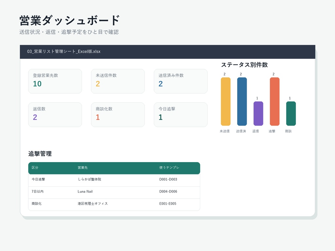The height and width of the screenshot is (251, 335).
Task: Open the 返信数 card
Action: click(55, 115)
